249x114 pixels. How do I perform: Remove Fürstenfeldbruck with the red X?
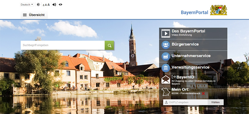click(x=203, y=94)
